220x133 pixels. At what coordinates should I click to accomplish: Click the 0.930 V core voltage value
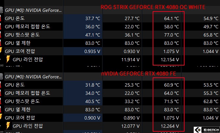[x=132, y=51]
